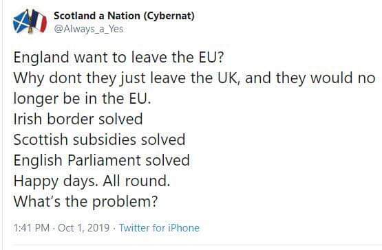Click the 'Irish border solved' line

click(x=78, y=120)
